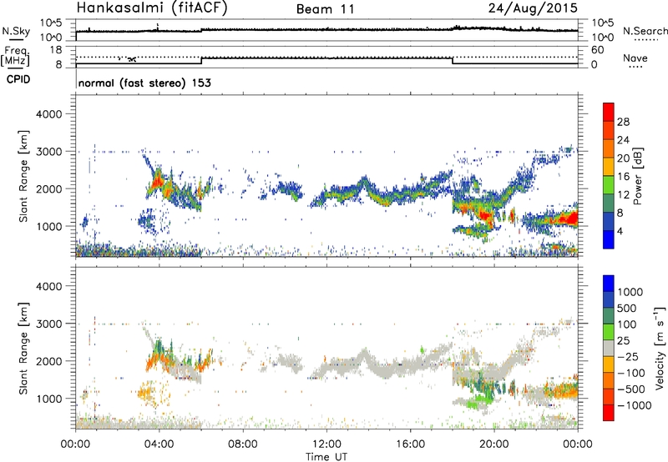Click the Time UT axis label
The image size is (668, 462).
click(326, 457)
